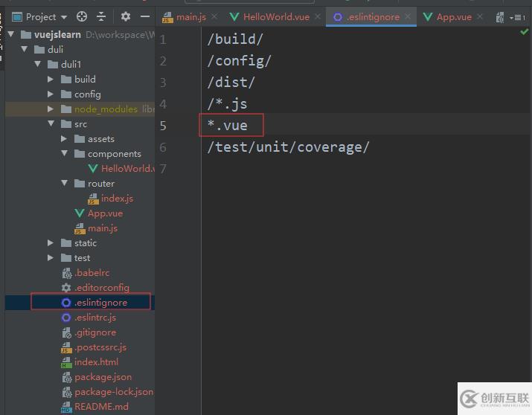Close the .eslintignore tab
532x415 pixels.
click(408, 16)
